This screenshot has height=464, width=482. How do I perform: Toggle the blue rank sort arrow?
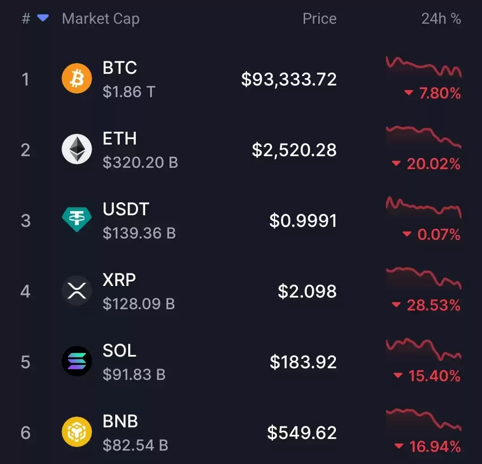point(43,18)
